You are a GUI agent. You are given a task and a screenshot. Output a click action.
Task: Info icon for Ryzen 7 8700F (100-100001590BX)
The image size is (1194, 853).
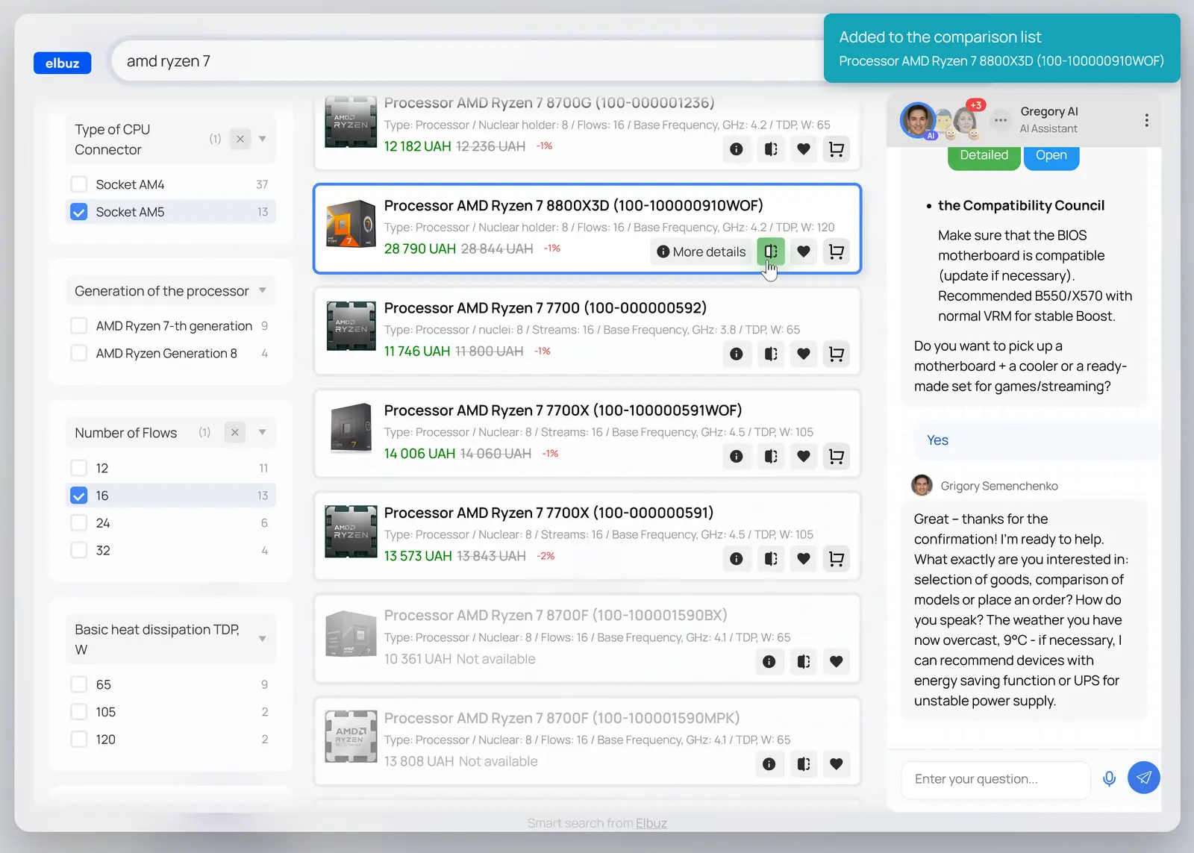pos(769,661)
